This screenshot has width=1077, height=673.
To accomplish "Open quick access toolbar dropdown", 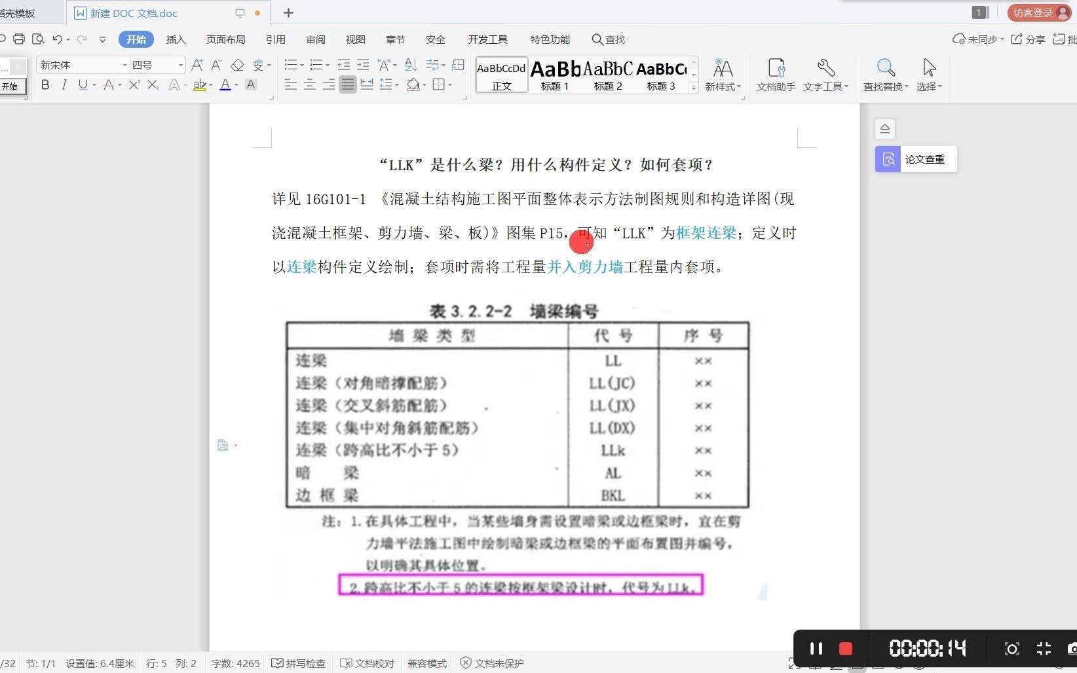I will [x=102, y=39].
